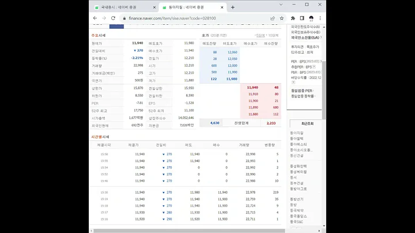Click the 52주 최고 value 17,750
Screen dimensions: 415x233
pos(138,110)
